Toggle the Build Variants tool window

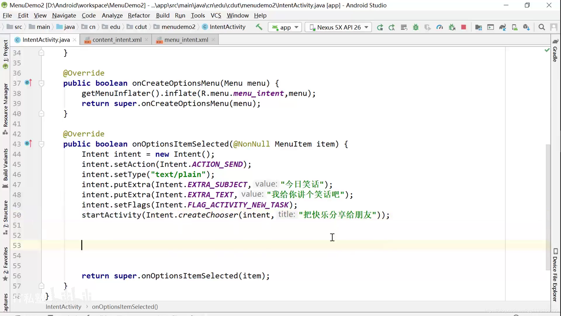tap(5, 168)
